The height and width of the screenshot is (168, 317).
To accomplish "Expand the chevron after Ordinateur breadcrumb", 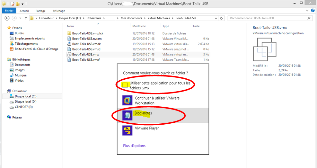I will (x=57, y=18).
